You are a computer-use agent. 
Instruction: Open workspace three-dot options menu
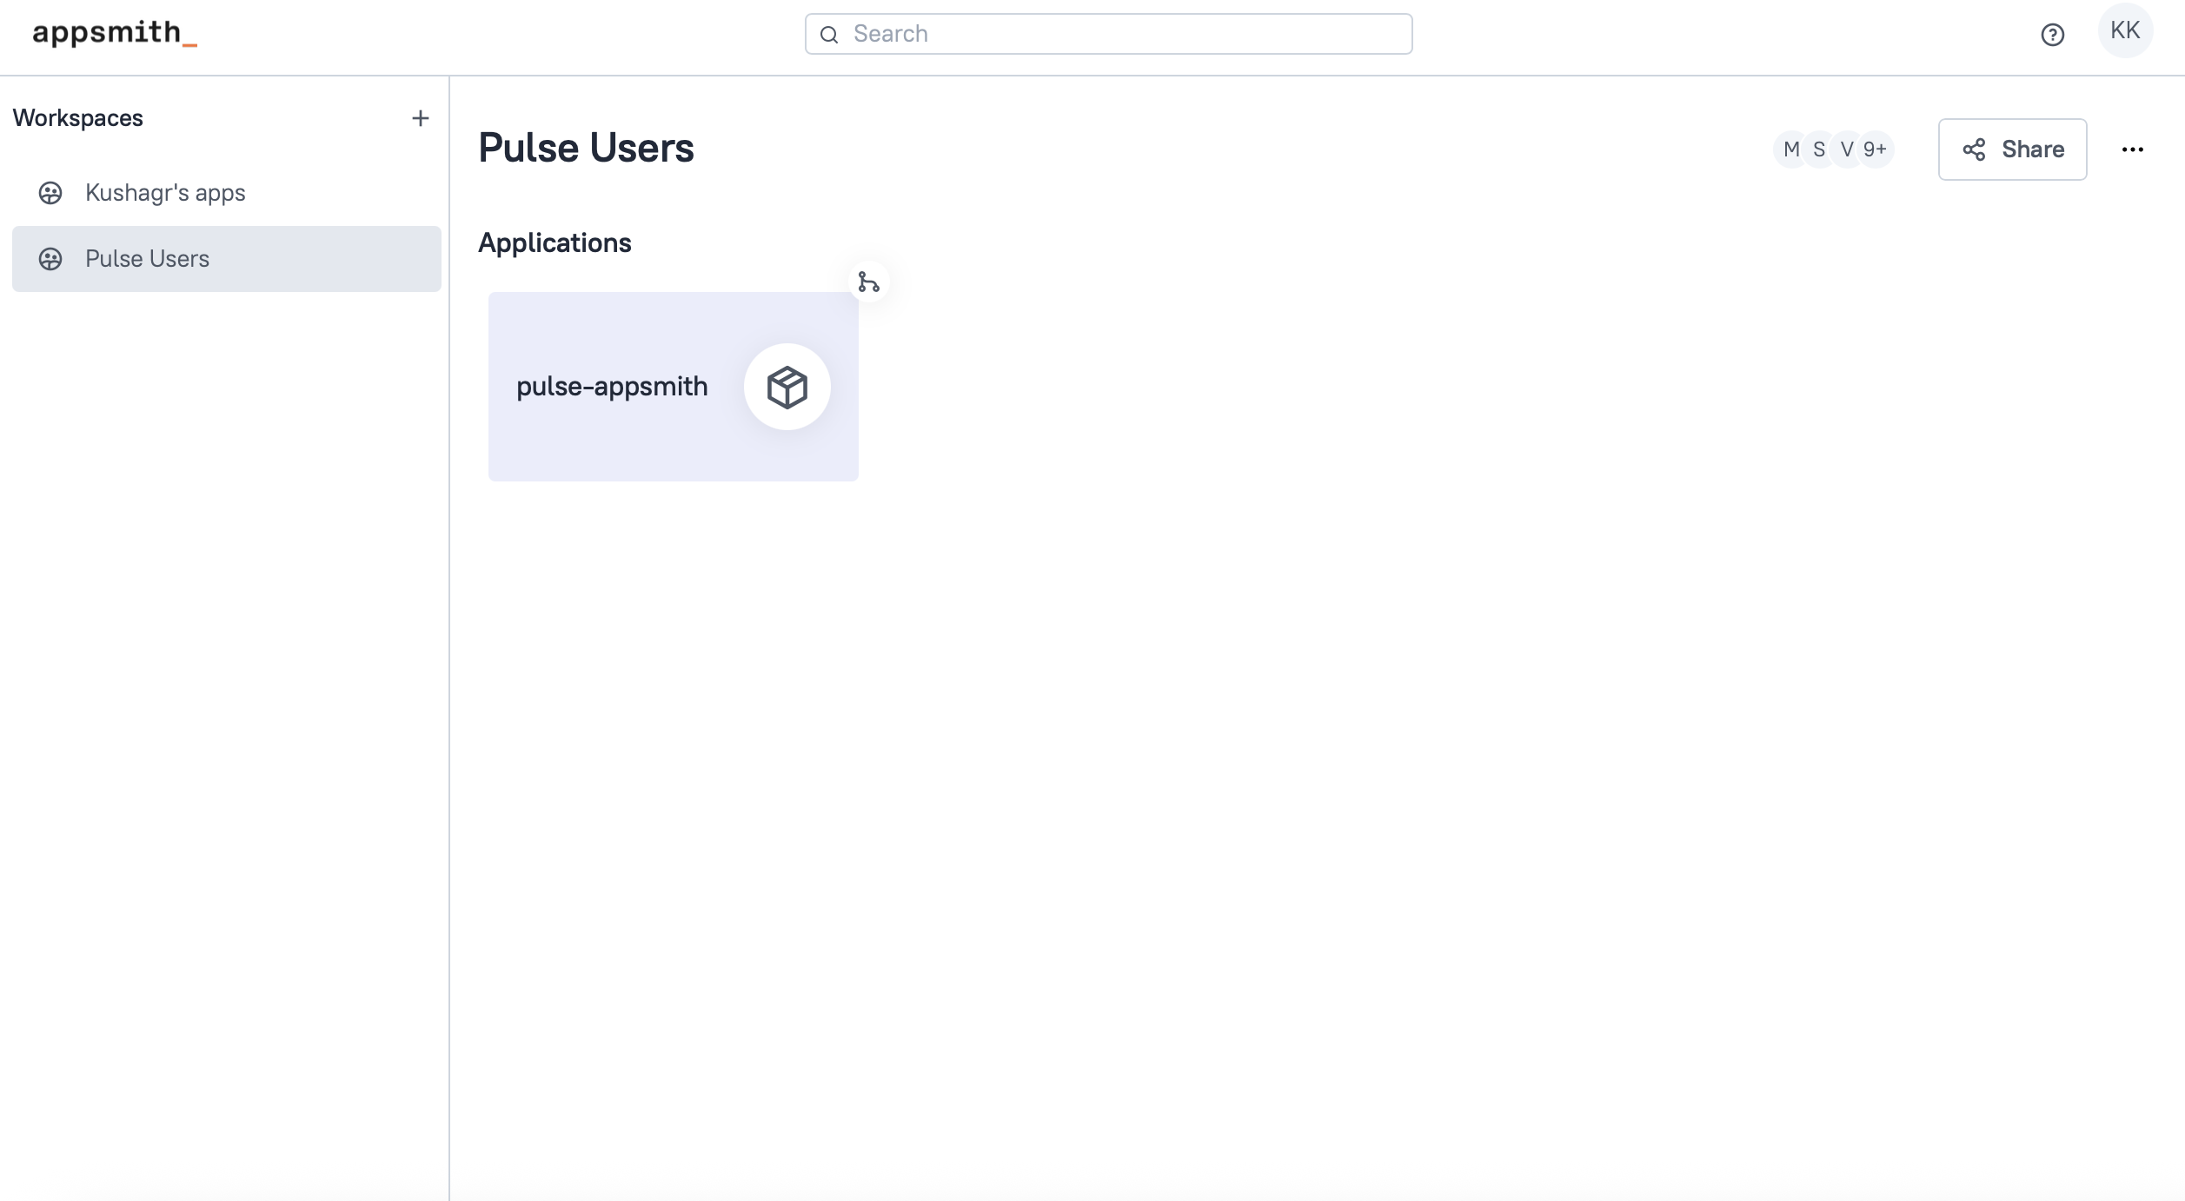click(2132, 149)
